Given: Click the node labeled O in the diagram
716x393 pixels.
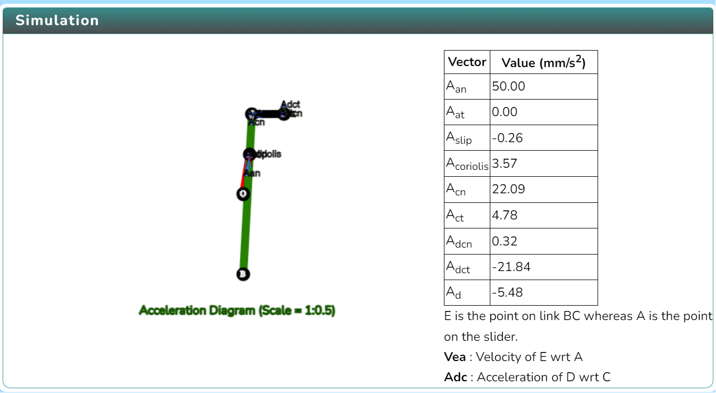Looking at the screenshot, I should point(243,194).
